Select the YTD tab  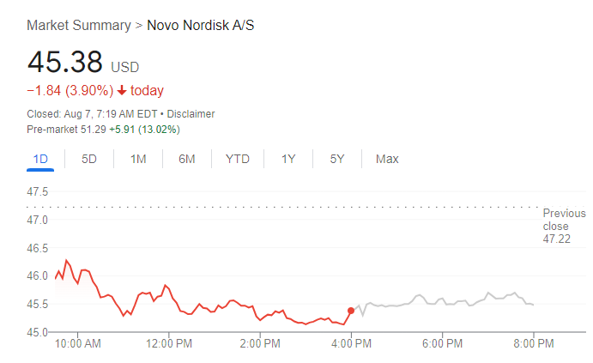[238, 159]
